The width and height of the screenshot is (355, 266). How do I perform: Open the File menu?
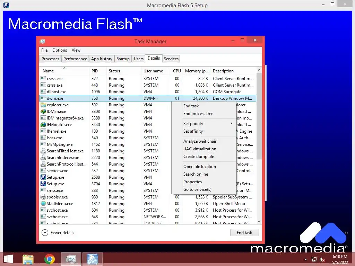pos(44,50)
